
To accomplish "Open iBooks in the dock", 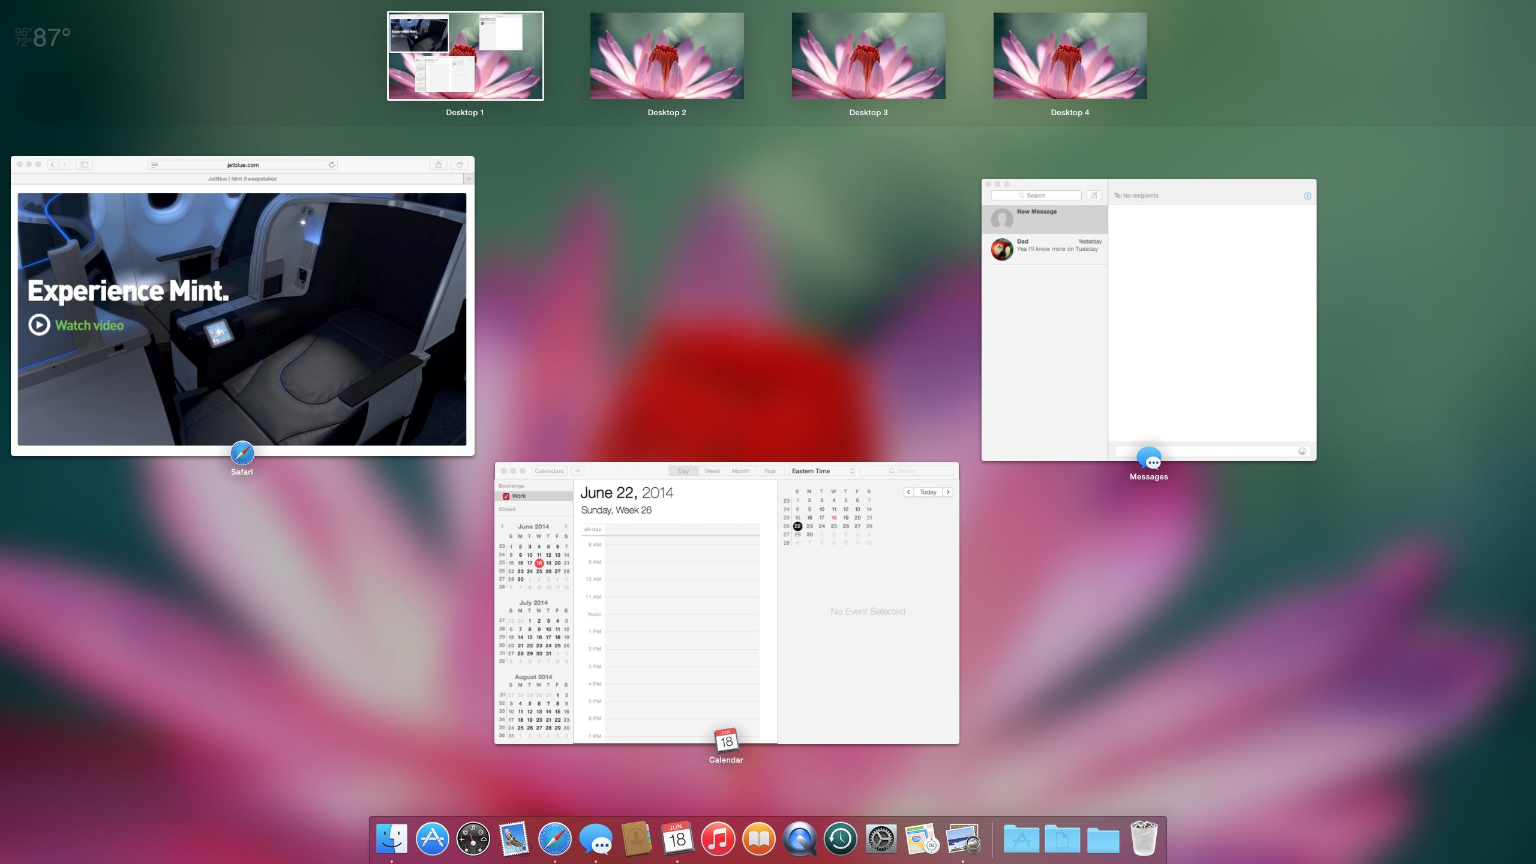I will 758,838.
